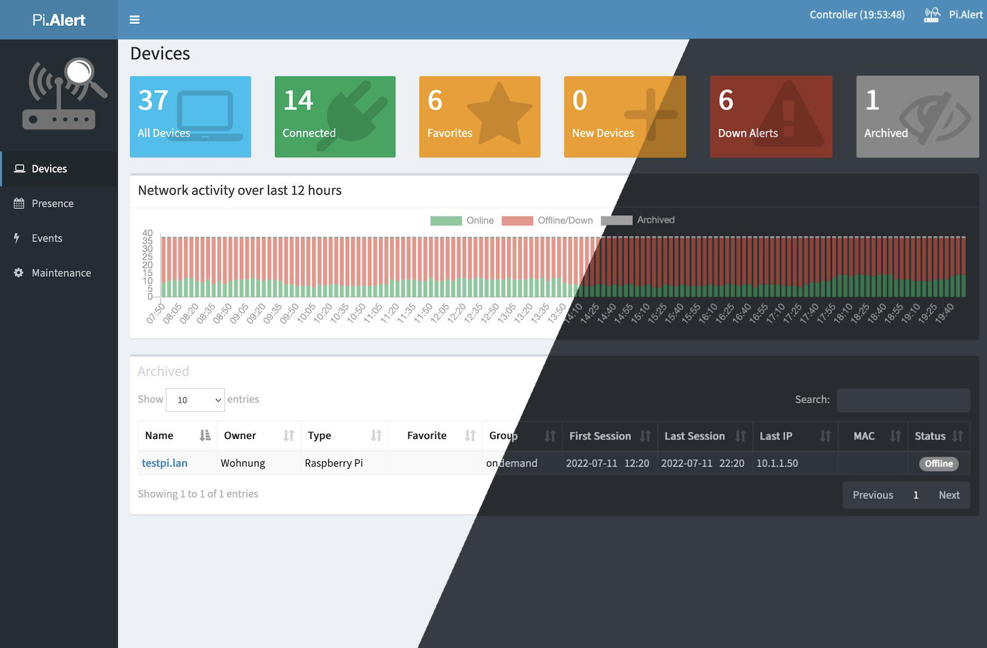Go to Presence in sidebar
This screenshot has width=987, height=648.
52,203
